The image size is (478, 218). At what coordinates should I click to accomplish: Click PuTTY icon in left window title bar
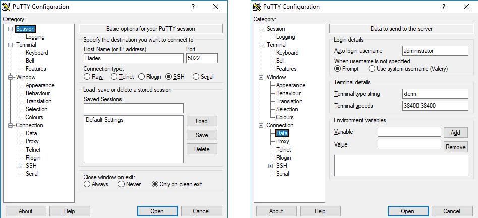(7, 7)
